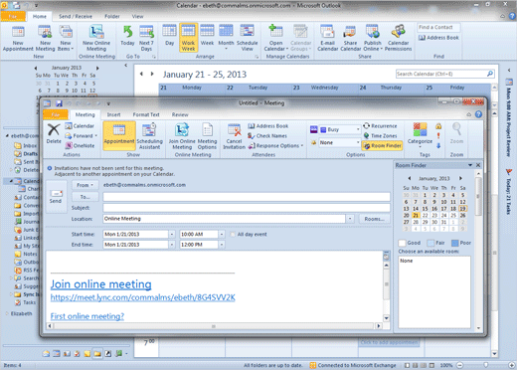Create a New Appointment in Outlook
Image resolution: width=517 pixels, height=370 pixels.
click(18, 38)
